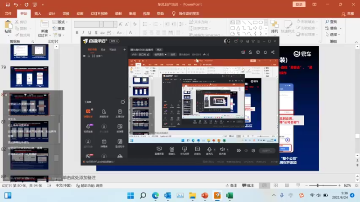
Task: Toggle italic formatting in the ribbon
Action: point(83,33)
